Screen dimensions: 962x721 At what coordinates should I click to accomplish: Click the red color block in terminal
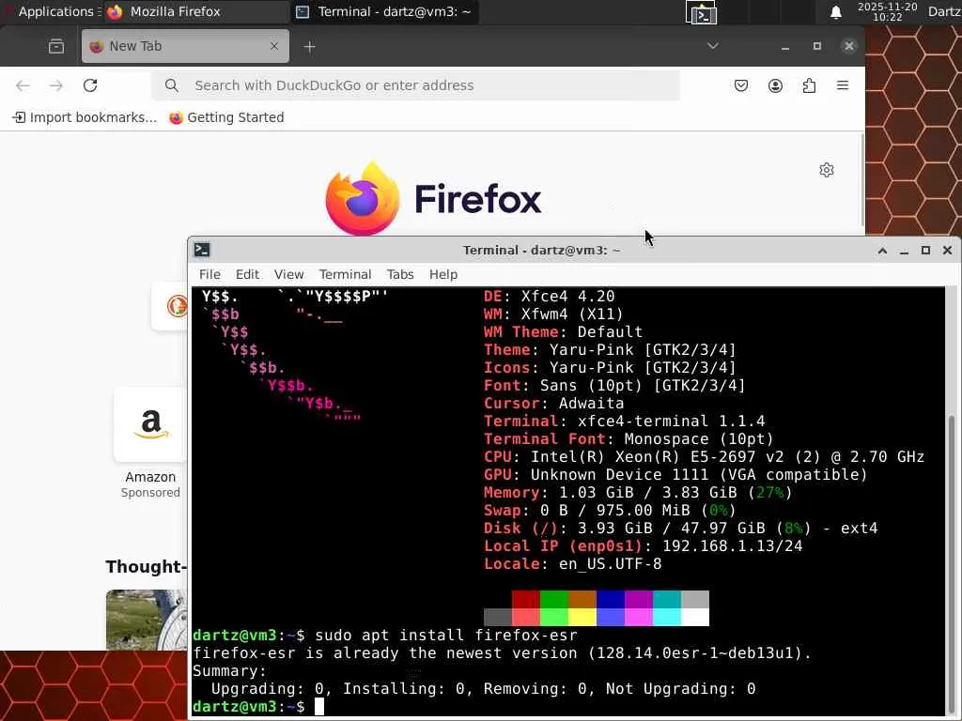click(526, 600)
